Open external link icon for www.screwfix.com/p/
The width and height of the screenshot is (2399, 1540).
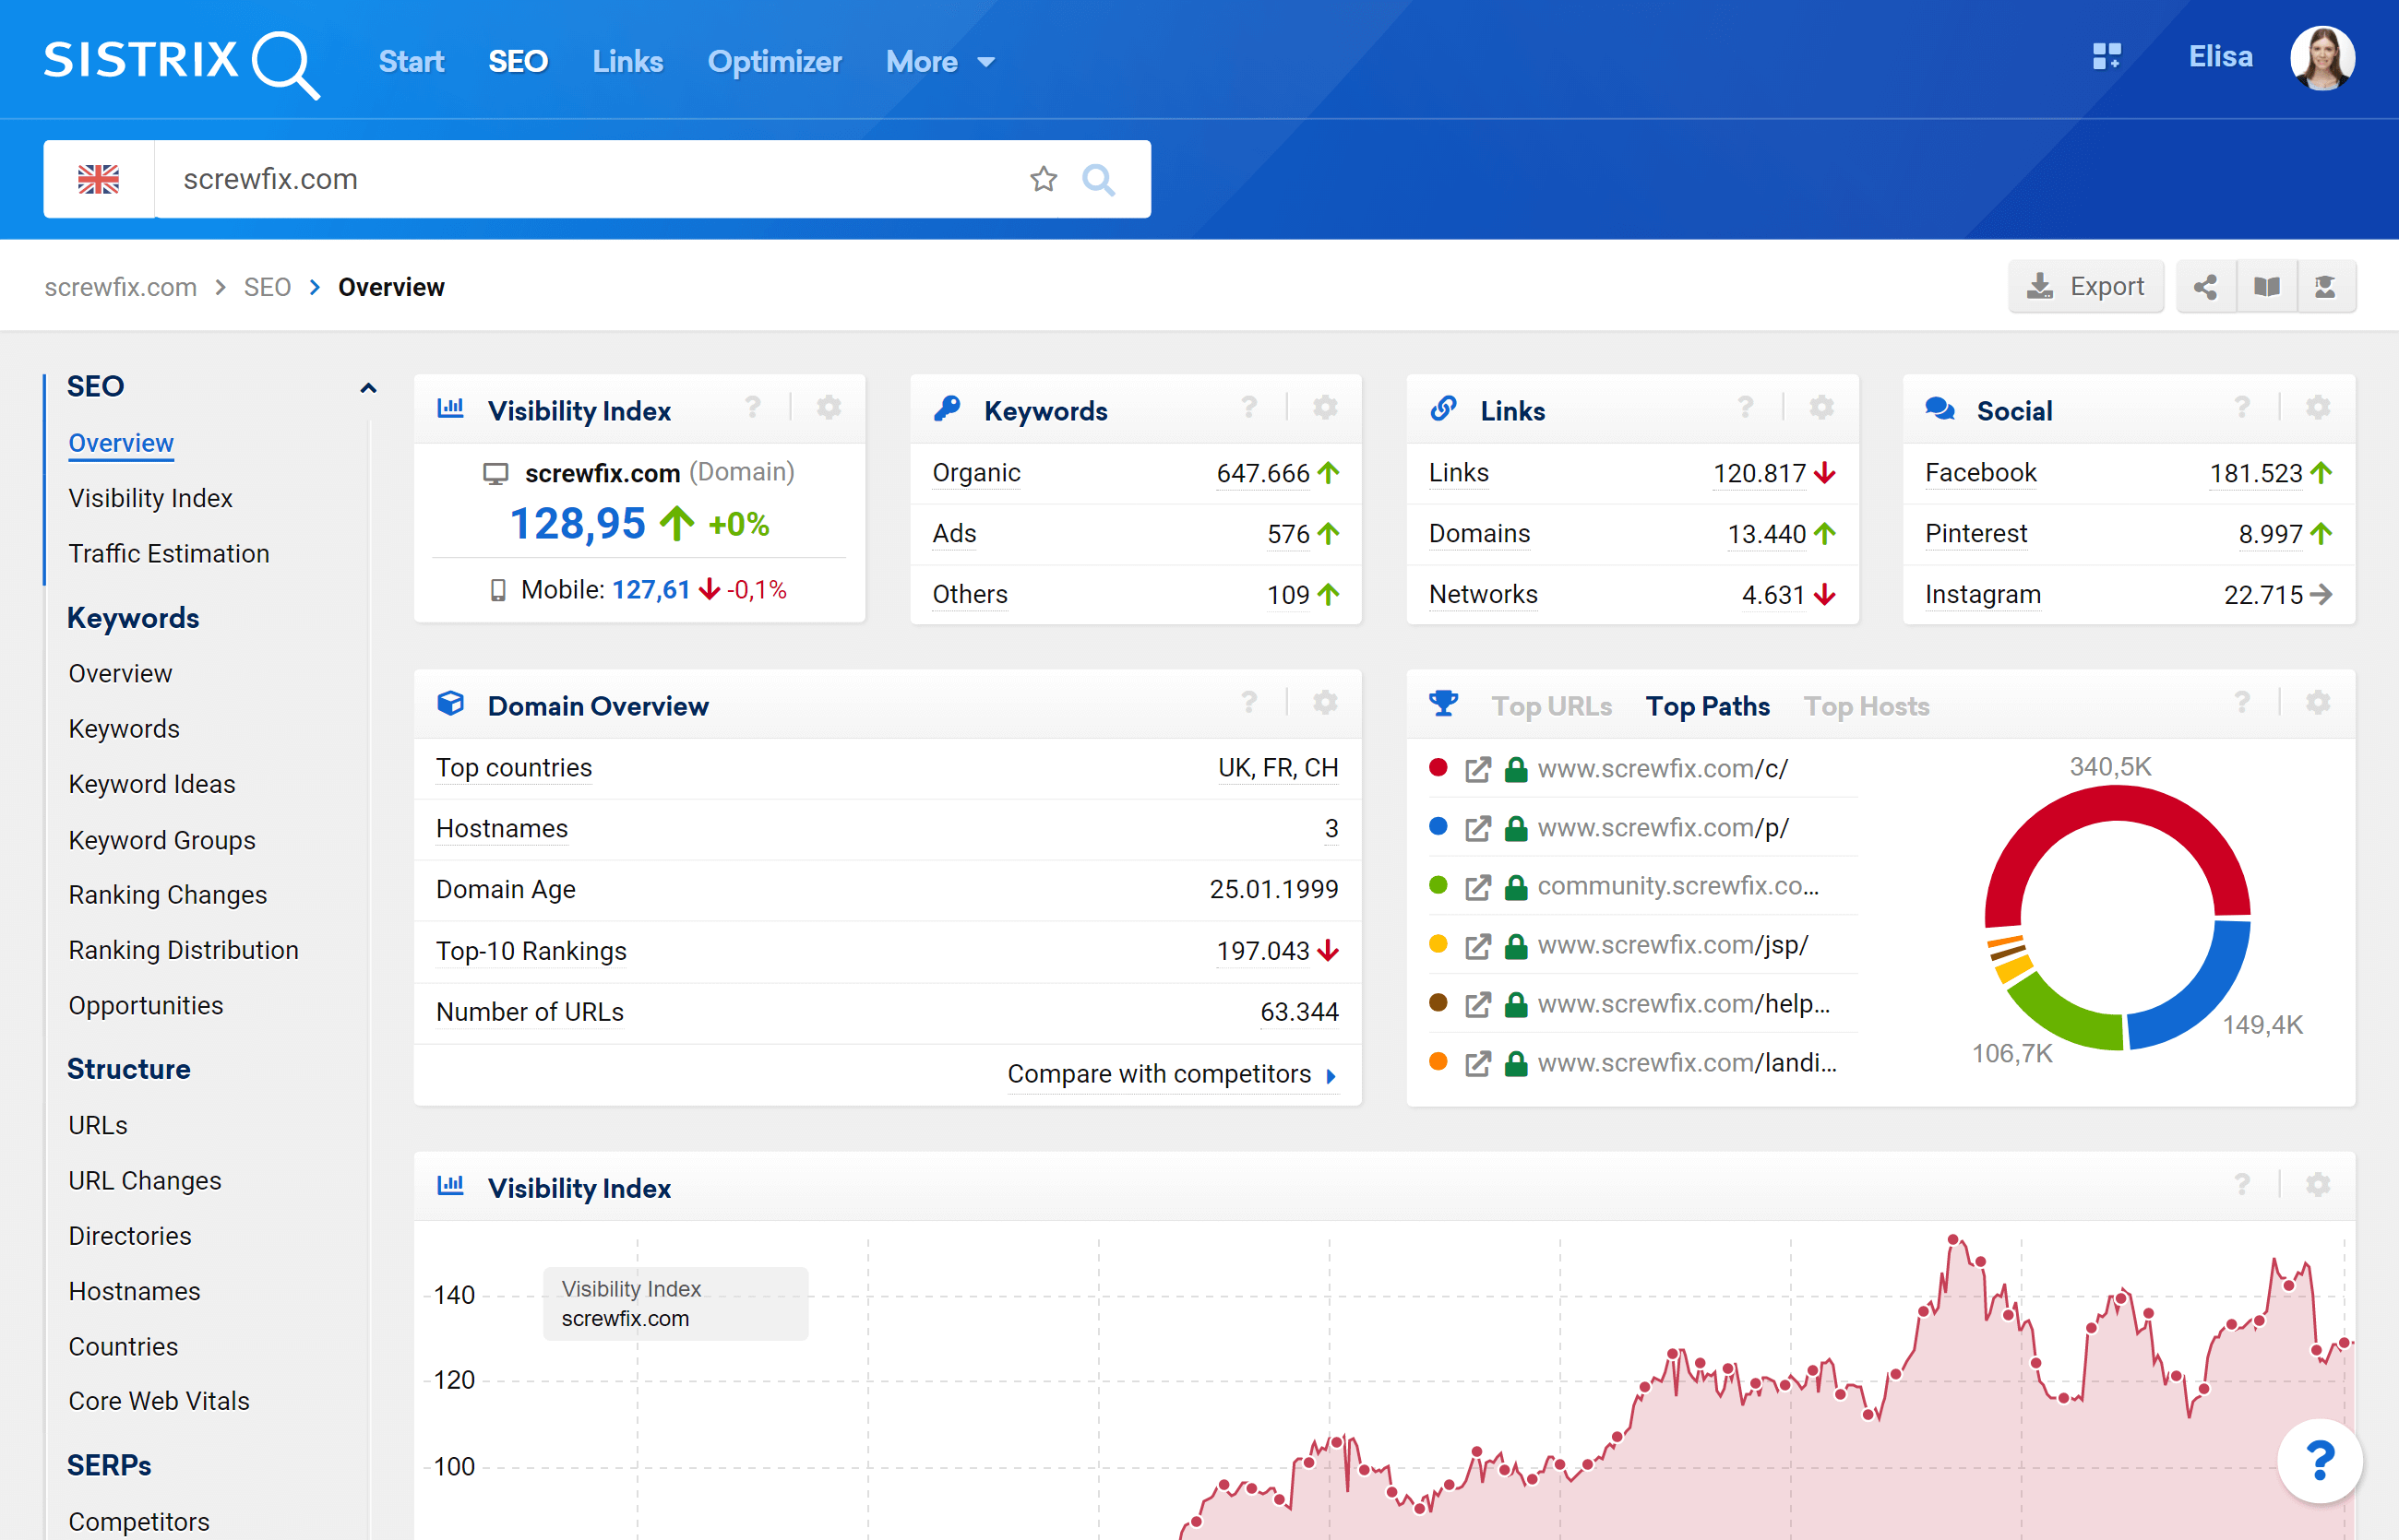[x=1477, y=828]
